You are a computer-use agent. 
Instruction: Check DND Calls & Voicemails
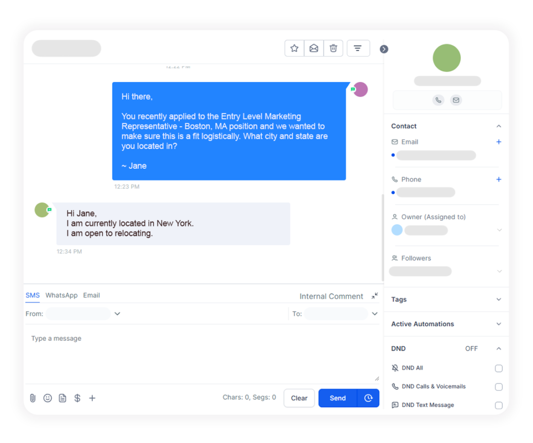499,387
